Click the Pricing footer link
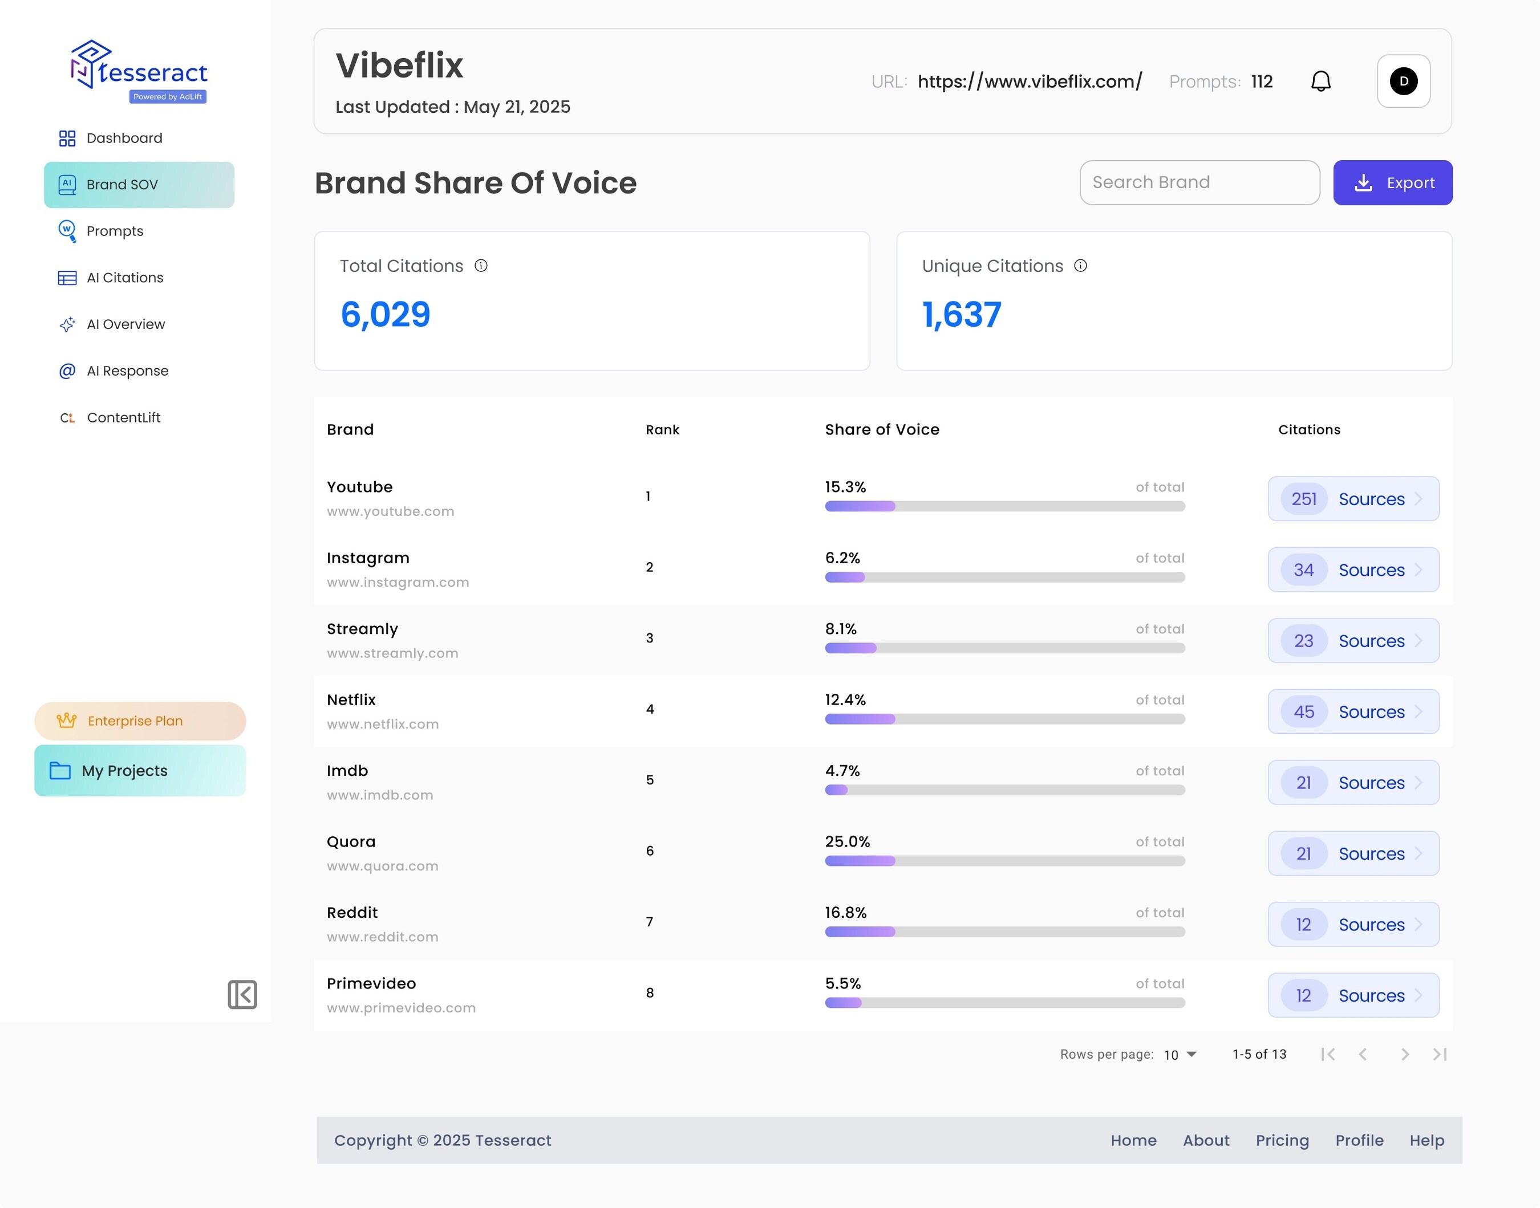The width and height of the screenshot is (1540, 1208). [x=1282, y=1140]
